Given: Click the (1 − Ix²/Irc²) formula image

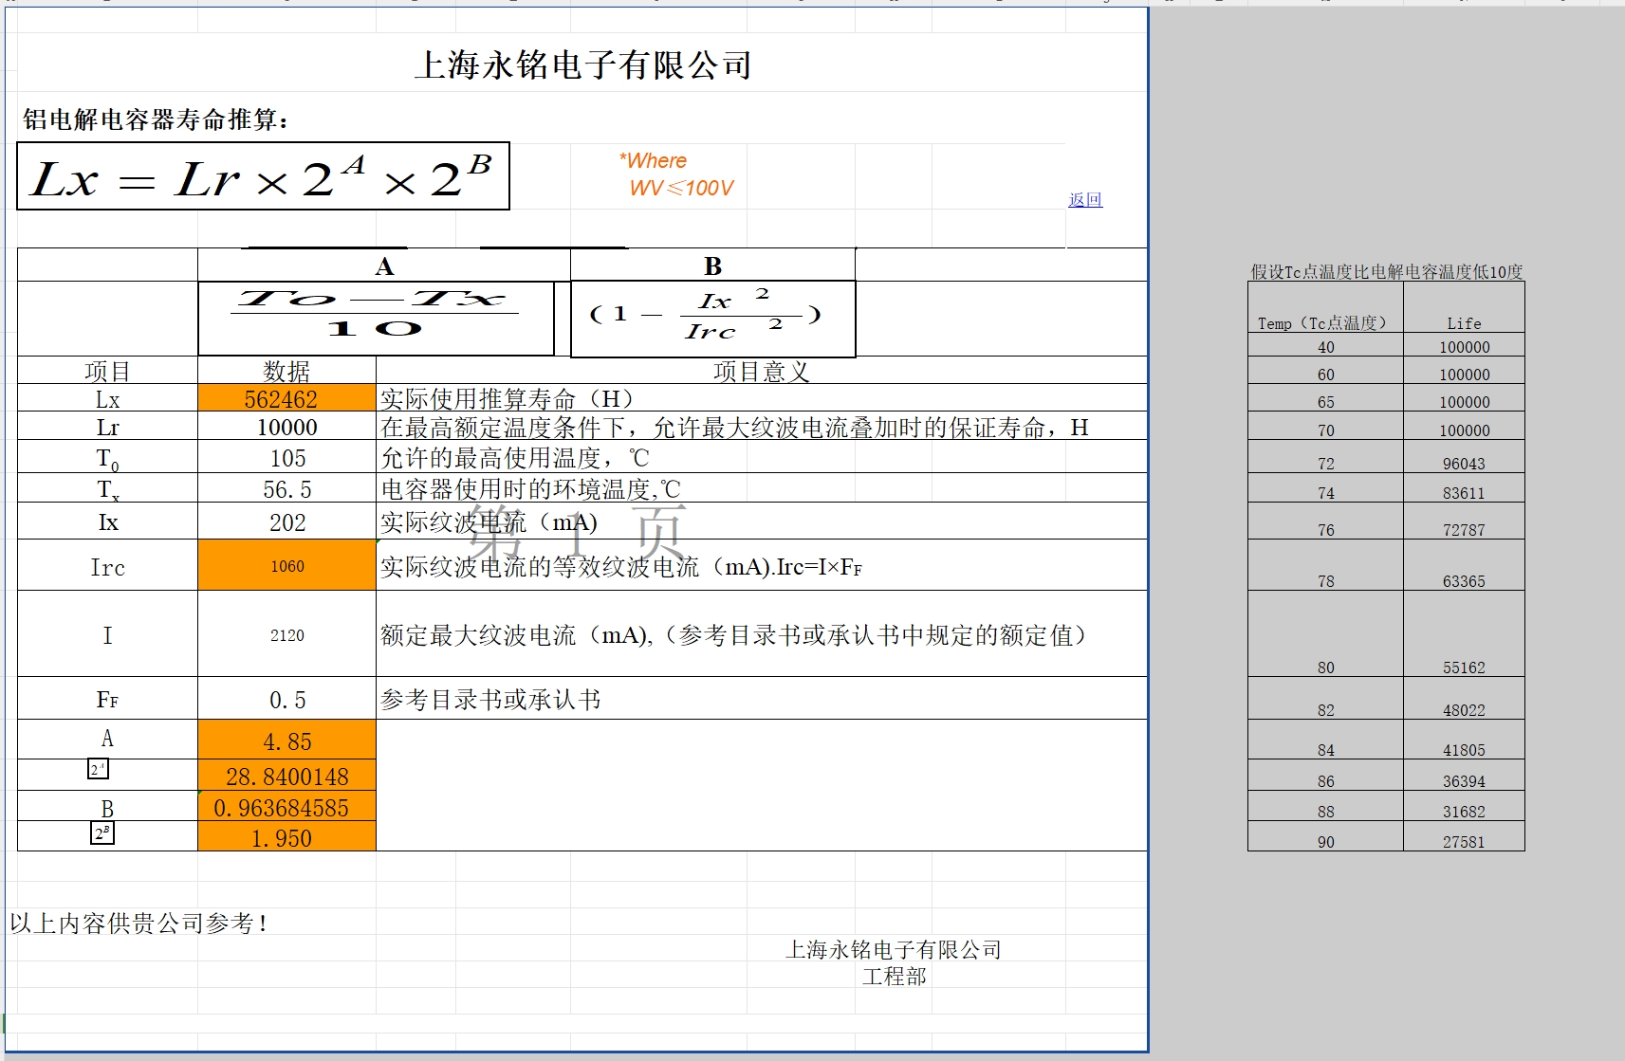Looking at the screenshot, I should (712, 318).
